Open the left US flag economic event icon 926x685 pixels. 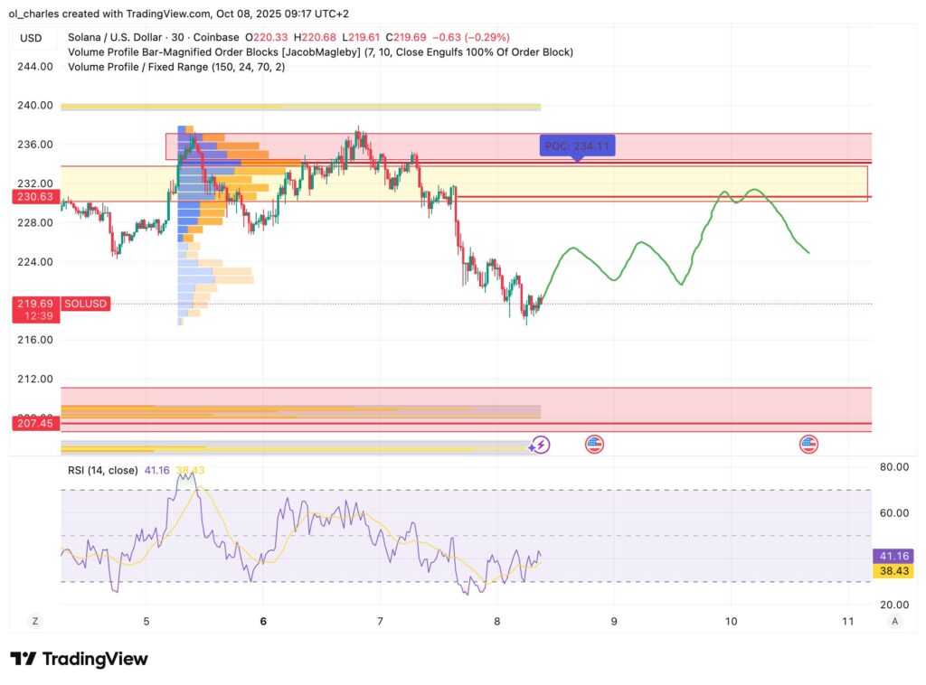click(595, 443)
